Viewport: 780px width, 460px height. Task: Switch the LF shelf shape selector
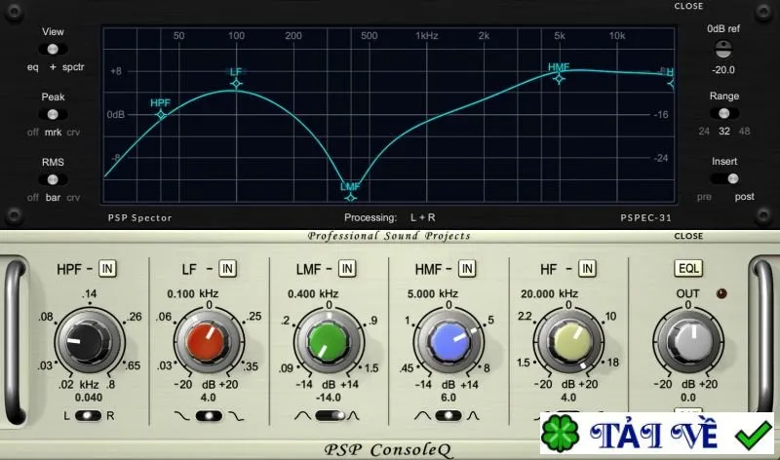[x=209, y=416]
